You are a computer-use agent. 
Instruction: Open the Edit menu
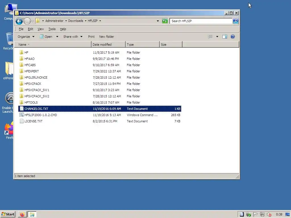[x=30, y=29]
